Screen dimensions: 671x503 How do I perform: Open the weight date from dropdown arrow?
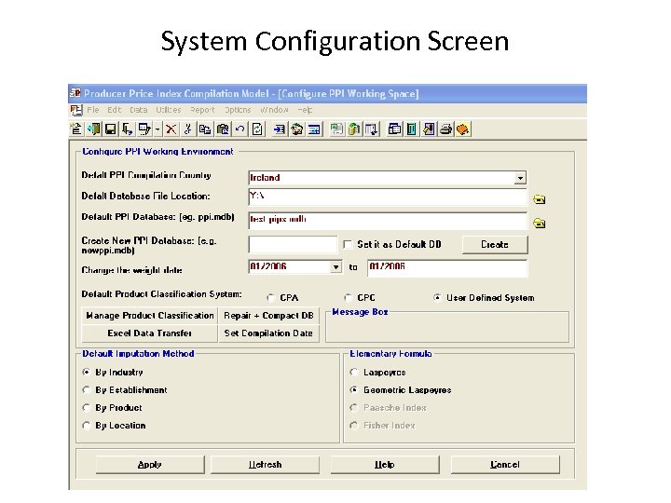335,267
